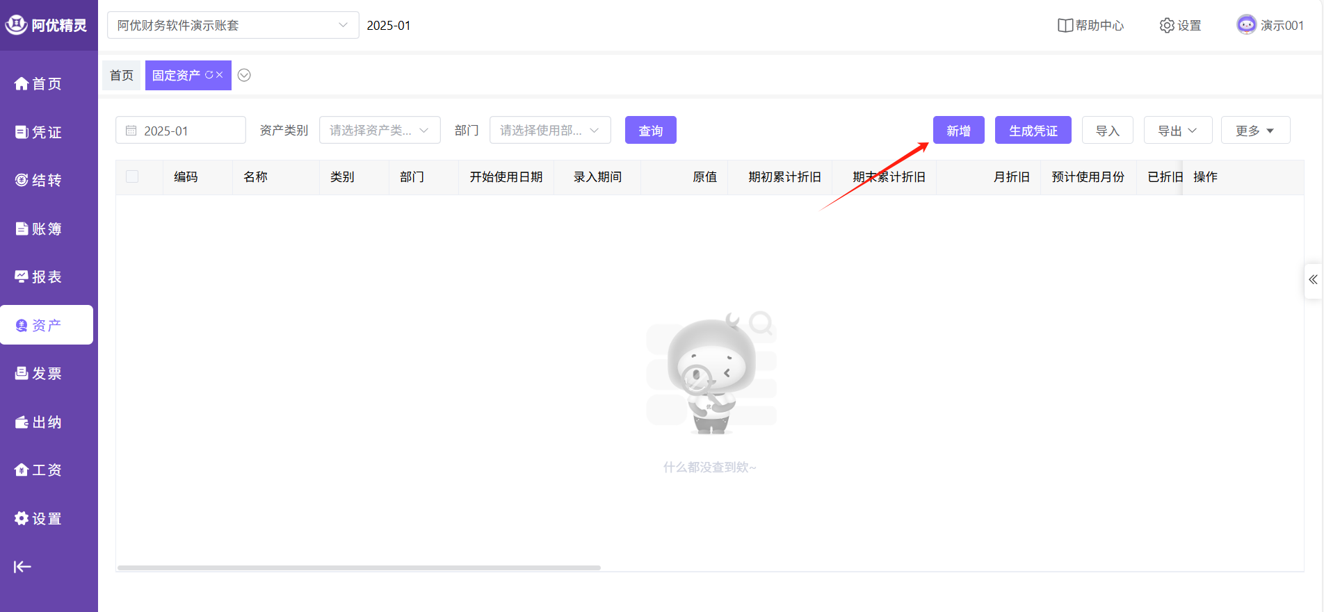Open 设置 gear in top bar
The image size is (1324, 612).
coord(1166,26)
